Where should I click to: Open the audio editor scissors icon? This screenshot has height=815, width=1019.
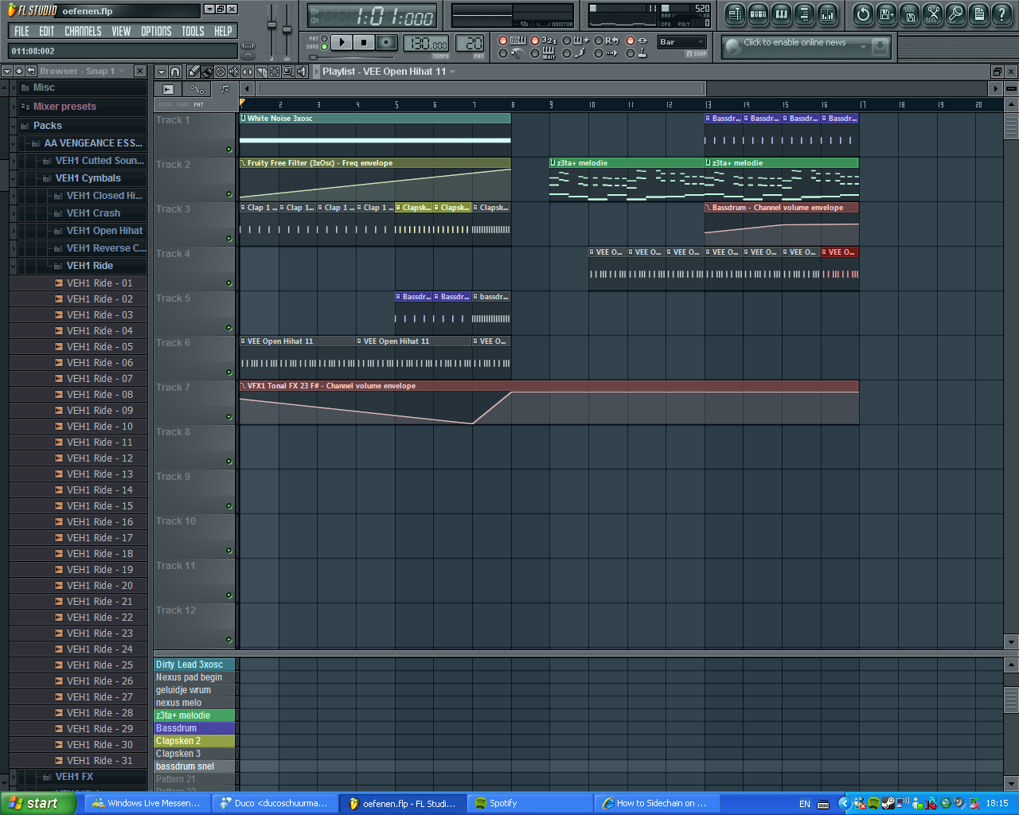point(932,14)
